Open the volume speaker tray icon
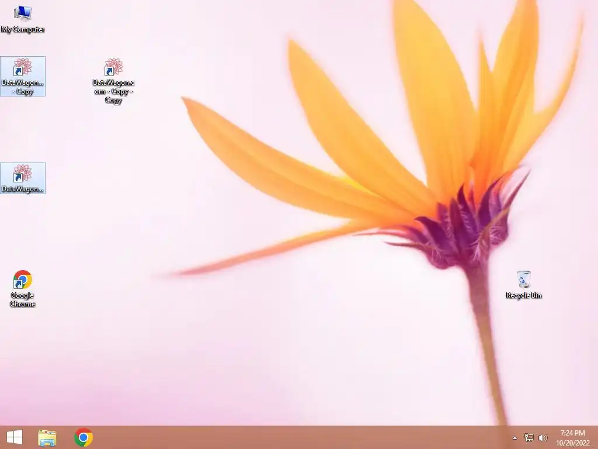Image resolution: width=598 pixels, height=449 pixels. tap(543, 438)
